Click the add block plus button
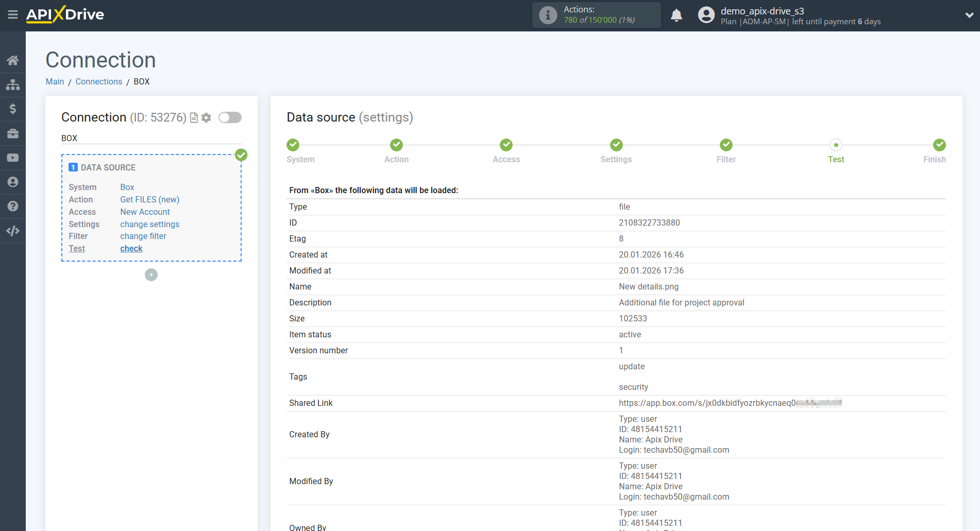Viewport: 980px width, 531px height. (x=151, y=275)
